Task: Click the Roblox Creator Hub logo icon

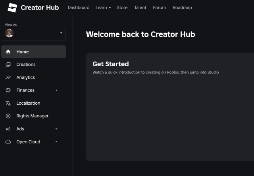Action: (x=12, y=8)
